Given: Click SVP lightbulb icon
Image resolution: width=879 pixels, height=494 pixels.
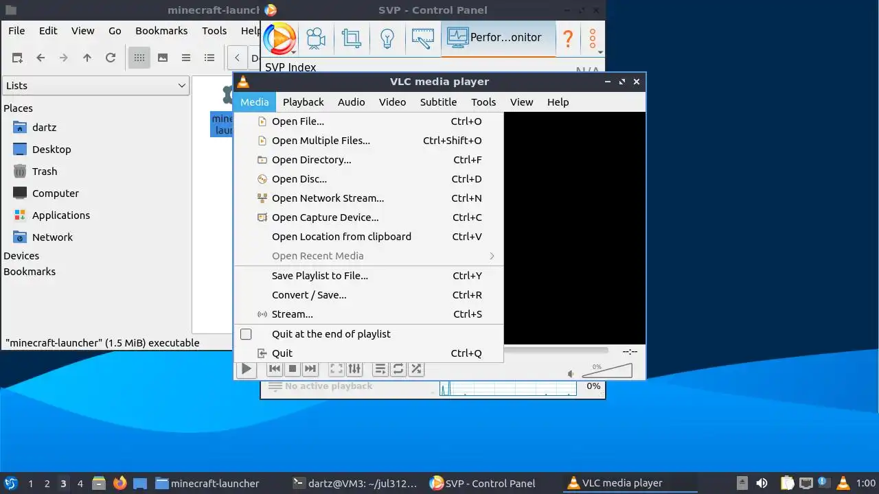Looking at the screenshot, I should (387, 38).
